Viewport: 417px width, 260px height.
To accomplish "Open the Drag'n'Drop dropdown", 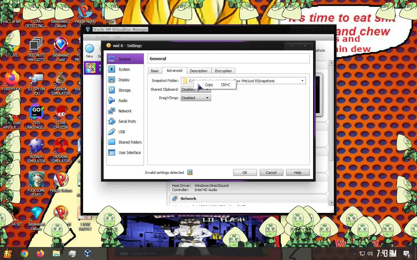I will coord(196,98).
